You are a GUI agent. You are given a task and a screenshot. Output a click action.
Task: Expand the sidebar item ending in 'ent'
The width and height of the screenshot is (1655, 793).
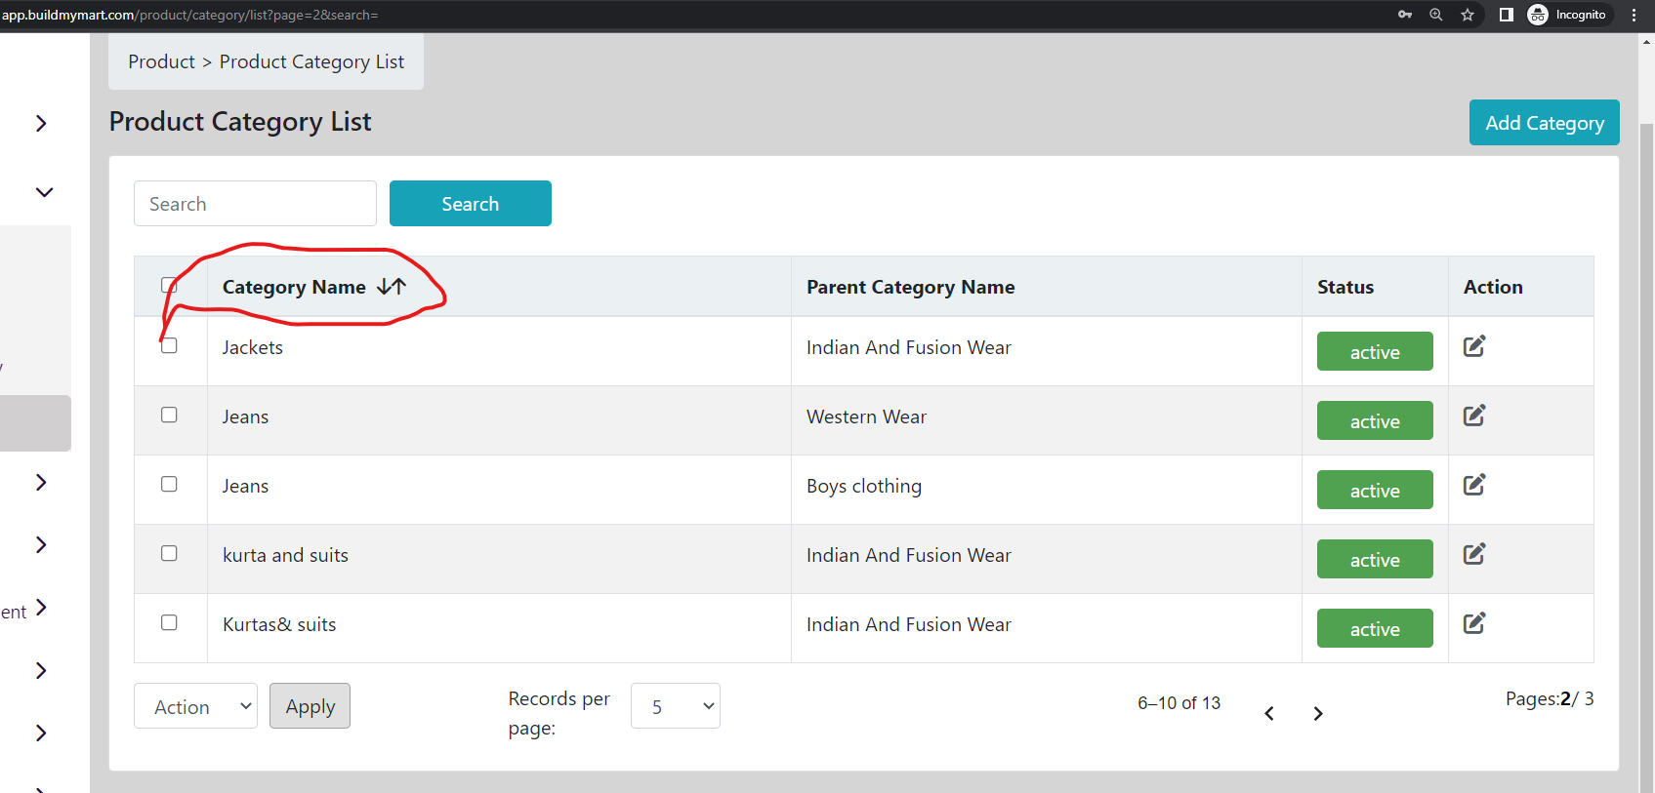pyautogui.click(x=41, y=608)
